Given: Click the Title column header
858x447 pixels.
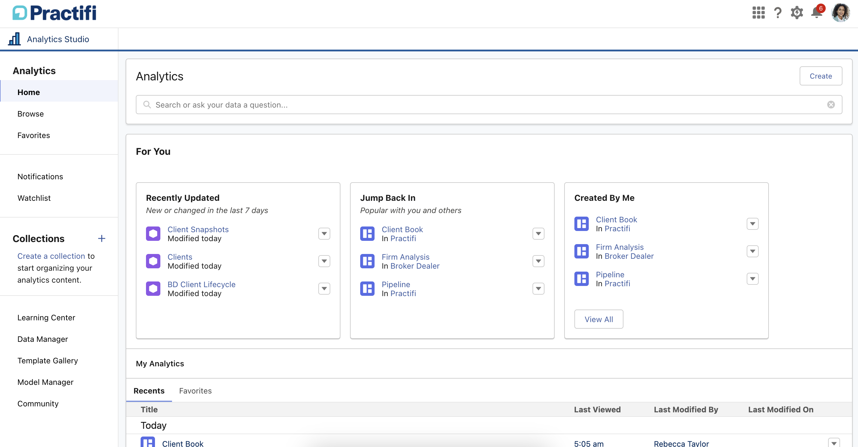Looking at the screenshot, I should 149,409.
